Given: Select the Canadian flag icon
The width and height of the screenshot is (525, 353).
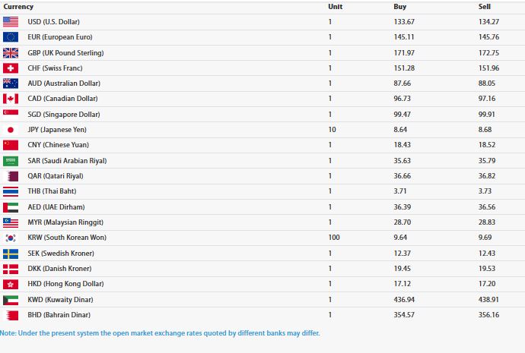Looking at the screenshot, I should click(x=11, y=99).
